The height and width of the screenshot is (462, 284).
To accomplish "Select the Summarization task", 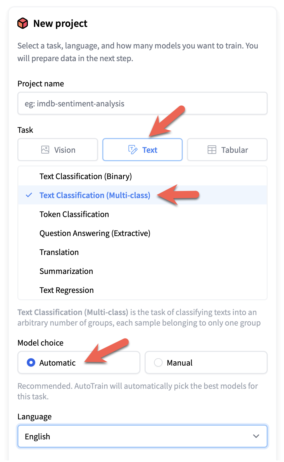I will pyautogui.click(x=66, y=271).
